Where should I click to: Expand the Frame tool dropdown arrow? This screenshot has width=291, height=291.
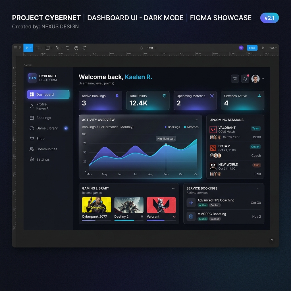[x=41, y=48]
